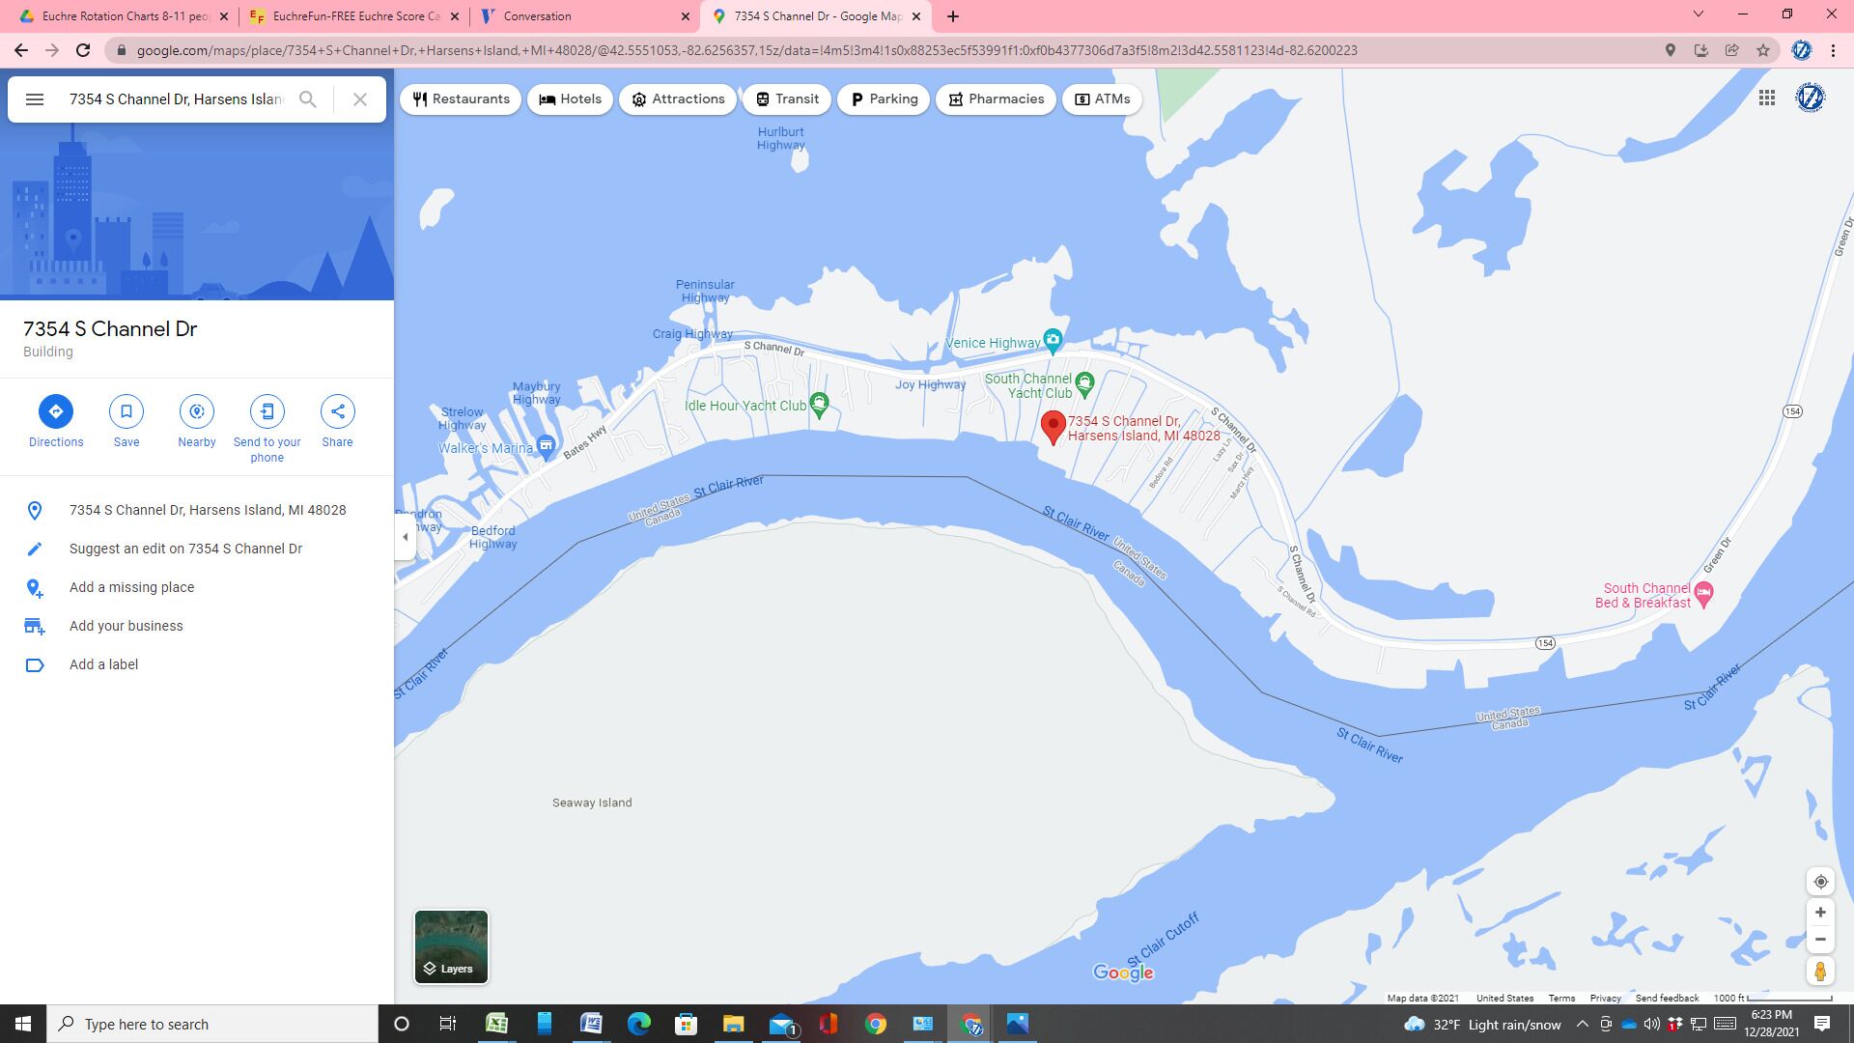Zoom out of the map
Image resolution: width=1854 pixels, height=1043 pixels.
point(1820,940)
